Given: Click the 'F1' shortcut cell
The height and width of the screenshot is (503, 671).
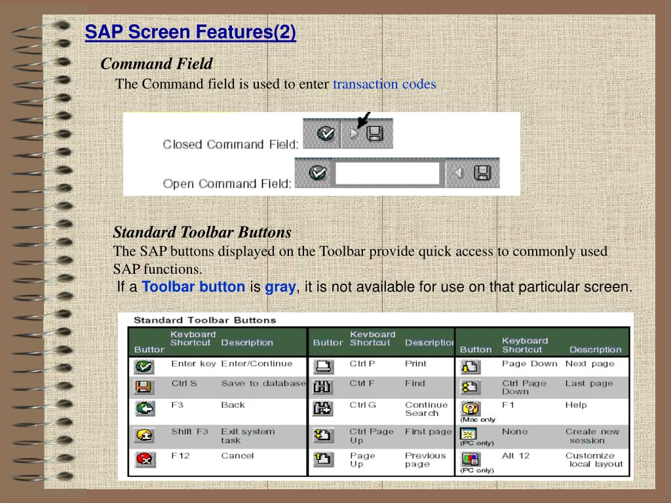Looking at the screenshot, I should (508, 405).
